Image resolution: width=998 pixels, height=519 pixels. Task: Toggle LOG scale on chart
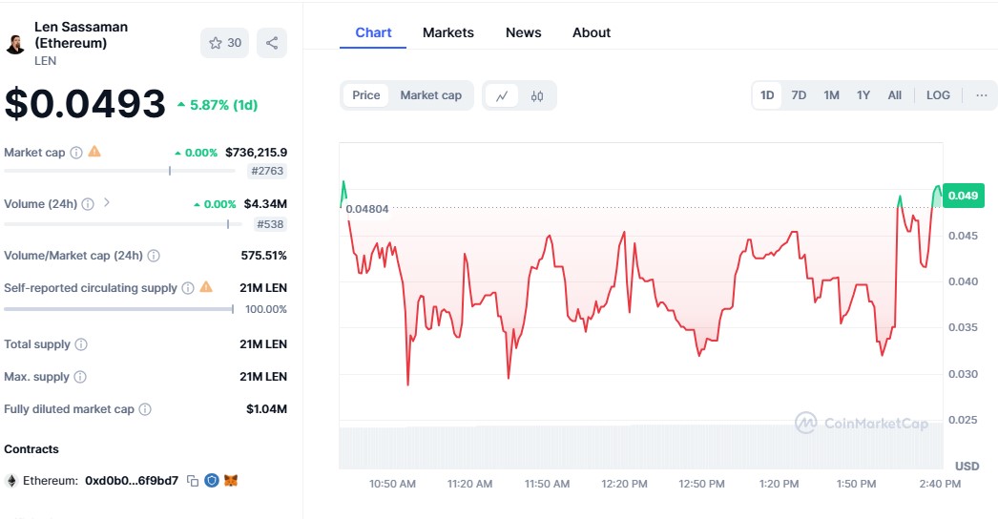(x=938, y=95)
